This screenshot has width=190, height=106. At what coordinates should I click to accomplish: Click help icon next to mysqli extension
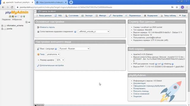(x=156, y=64)
